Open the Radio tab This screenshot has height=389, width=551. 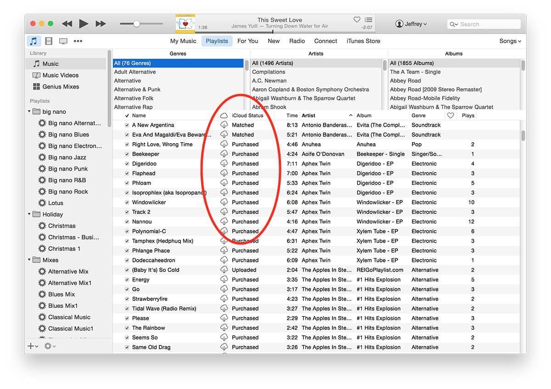(297, 41)
